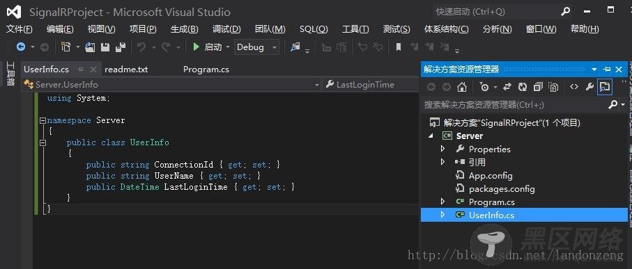Toggle Preview Selected Items in Solution Explorer
632x269 pixels.
pos(605,86)
